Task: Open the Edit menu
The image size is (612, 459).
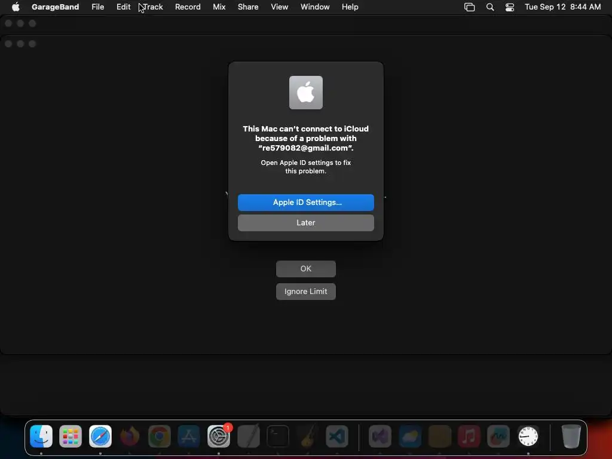Action: (x=123, y=7)
